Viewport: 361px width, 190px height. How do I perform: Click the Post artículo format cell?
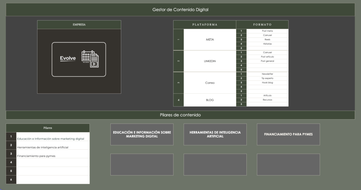[x=267, y=57]
